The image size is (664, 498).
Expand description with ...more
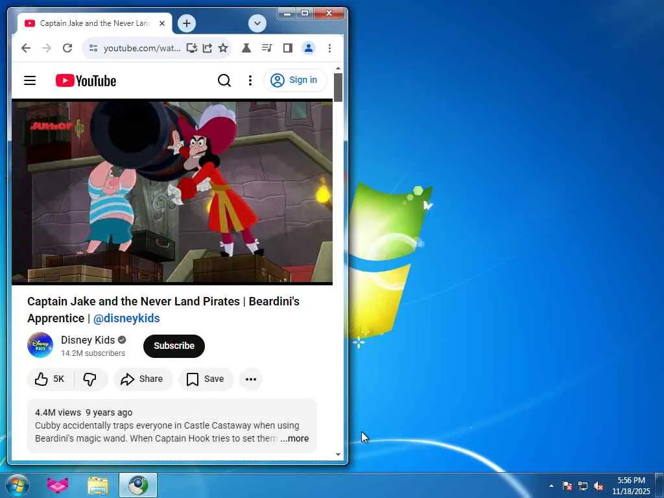(x=295, y=439)
